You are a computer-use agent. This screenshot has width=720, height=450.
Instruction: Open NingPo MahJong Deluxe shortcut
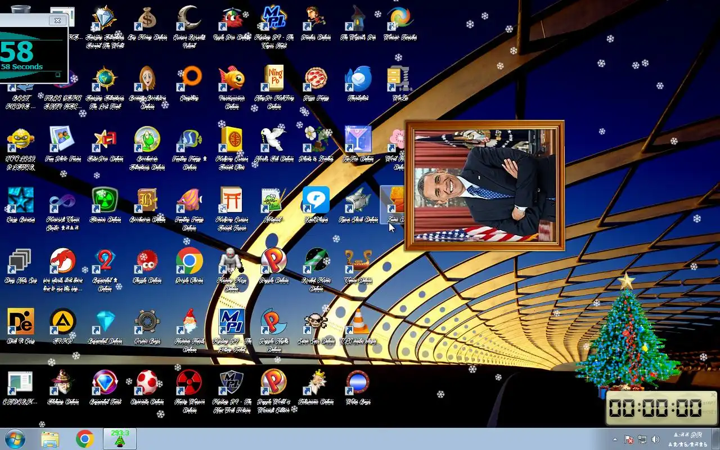click(274, 79)
